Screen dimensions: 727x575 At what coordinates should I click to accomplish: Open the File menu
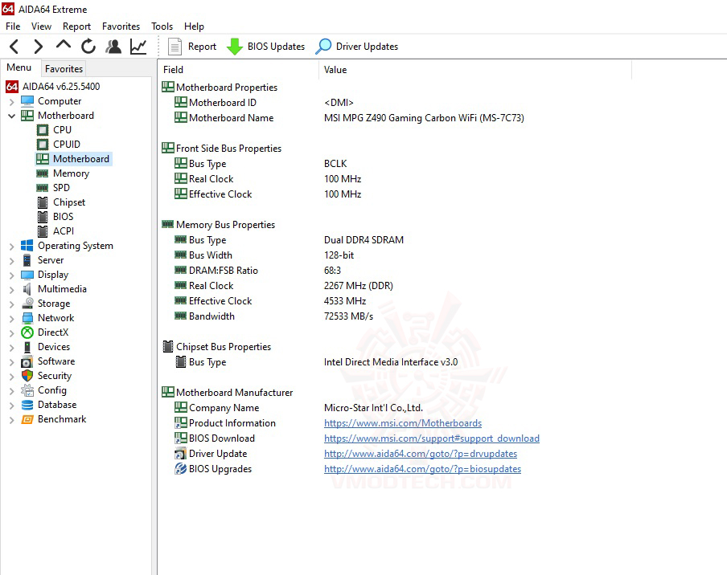(x=13, y=27)
